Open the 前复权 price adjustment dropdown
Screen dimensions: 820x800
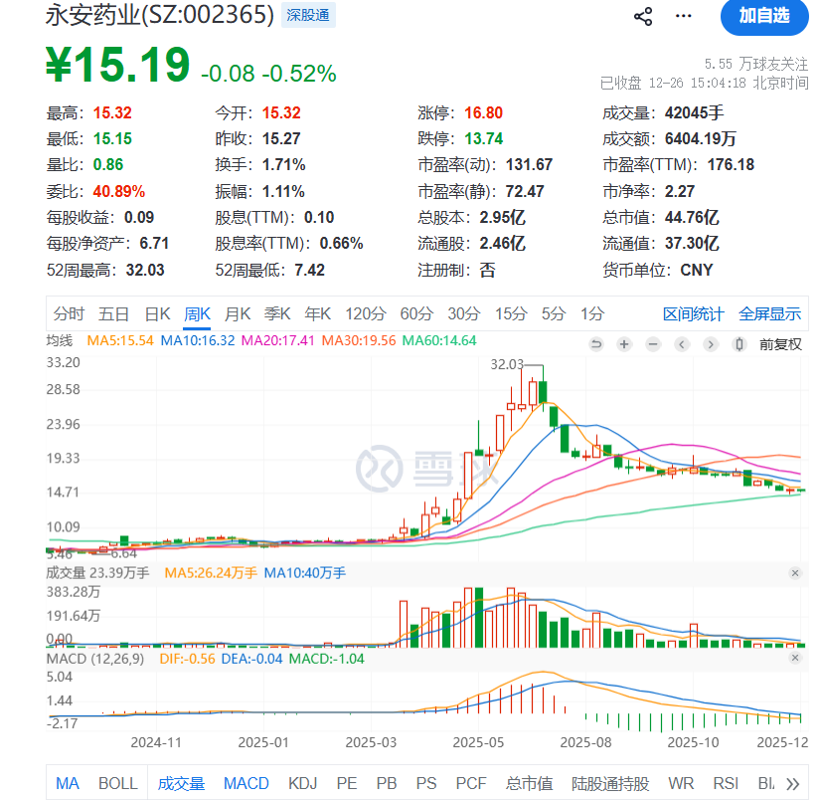[x=781, y=343]
